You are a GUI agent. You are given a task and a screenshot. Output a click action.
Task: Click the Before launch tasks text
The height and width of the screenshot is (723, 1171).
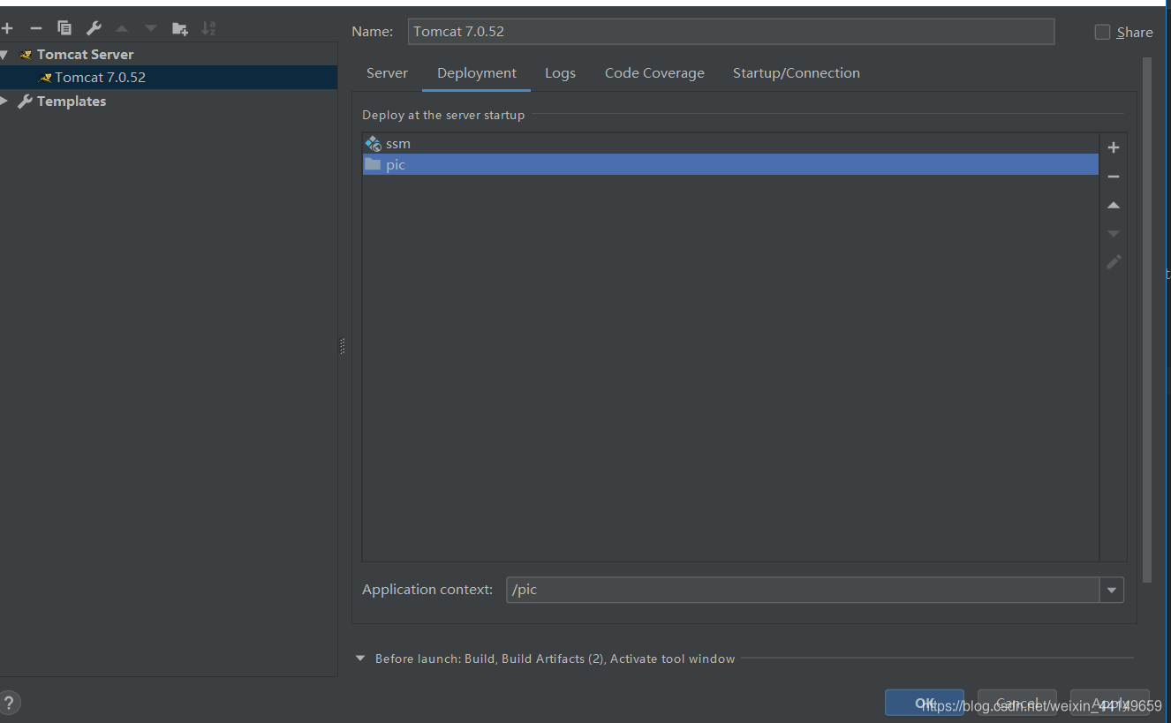pos(555,659)
